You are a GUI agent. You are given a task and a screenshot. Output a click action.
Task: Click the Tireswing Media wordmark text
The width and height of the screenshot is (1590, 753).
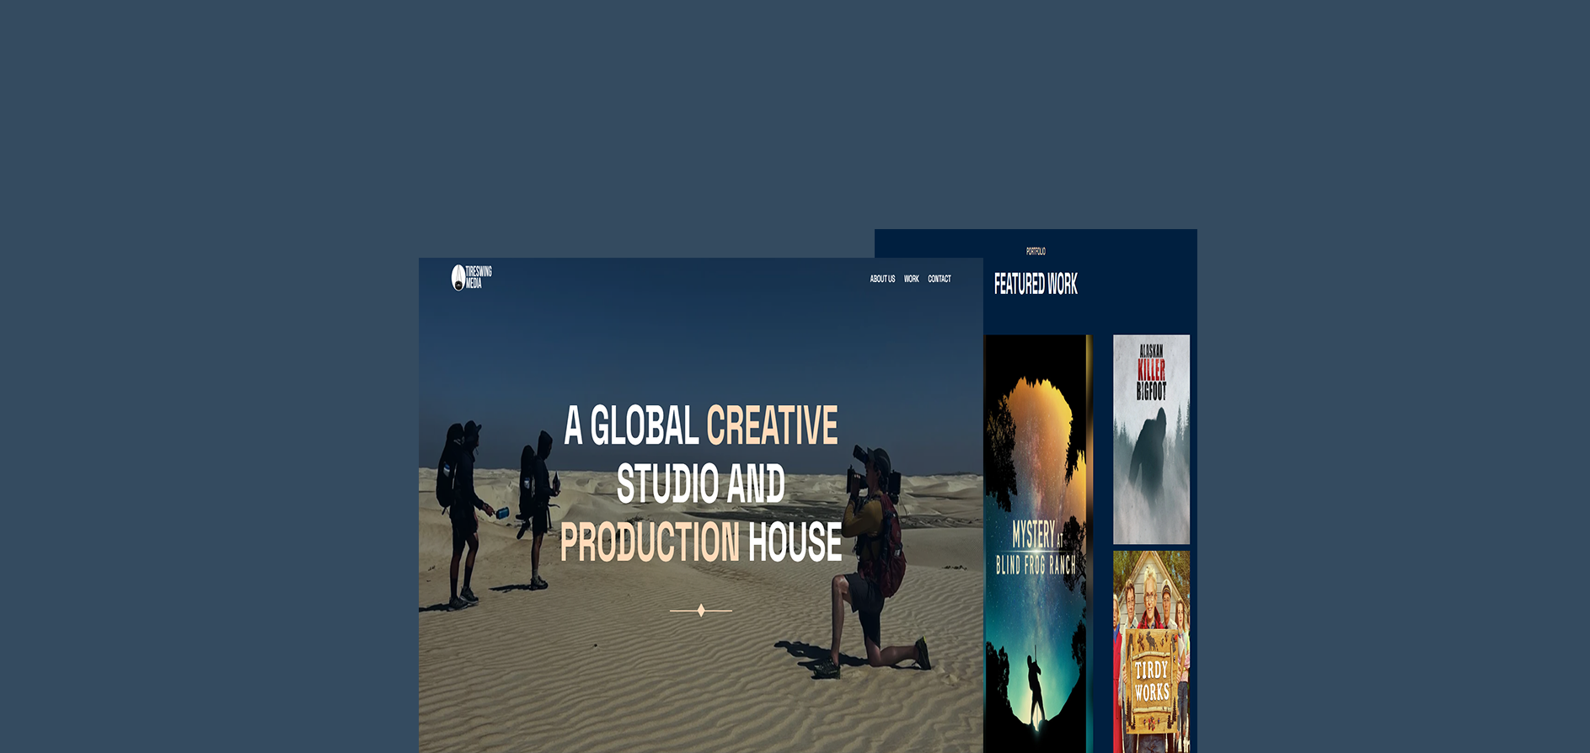(x=479, y=277)
